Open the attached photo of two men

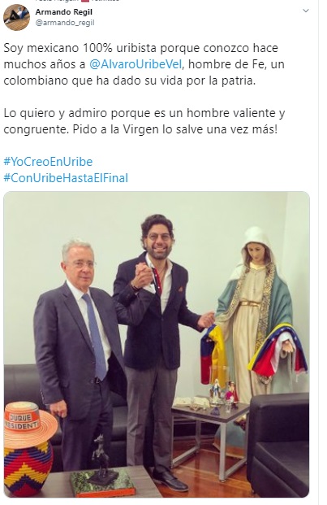pos(157,344)
